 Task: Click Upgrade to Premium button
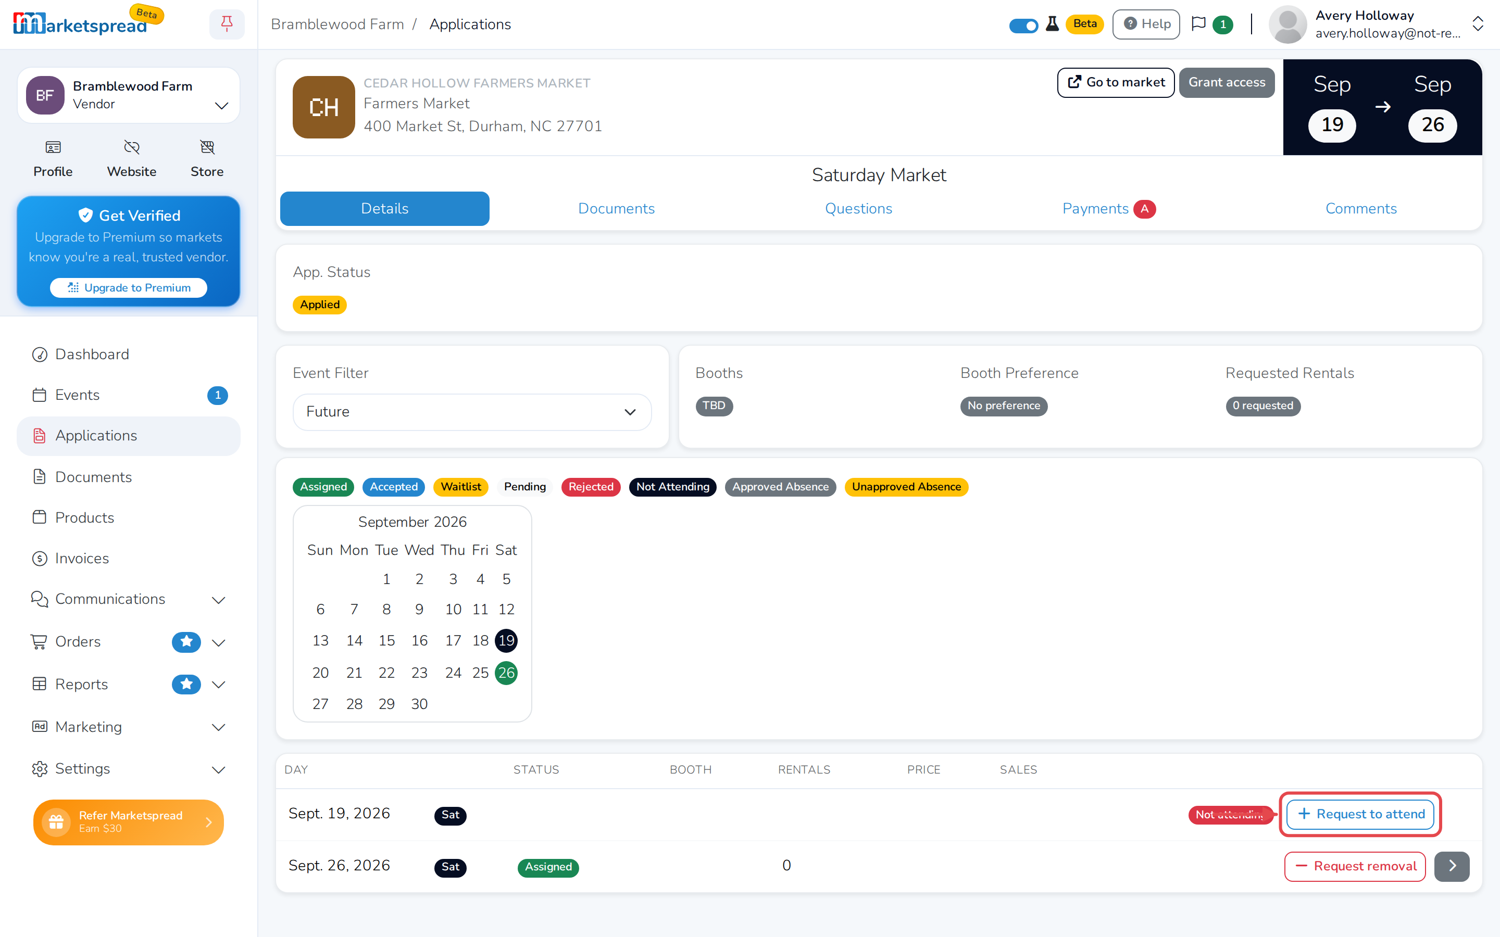tap(128, 287)
